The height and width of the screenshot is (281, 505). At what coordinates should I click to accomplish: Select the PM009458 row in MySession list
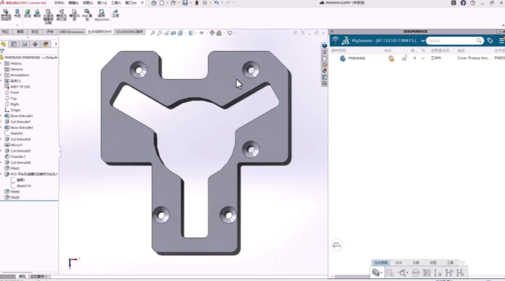[x=357, y=58]
